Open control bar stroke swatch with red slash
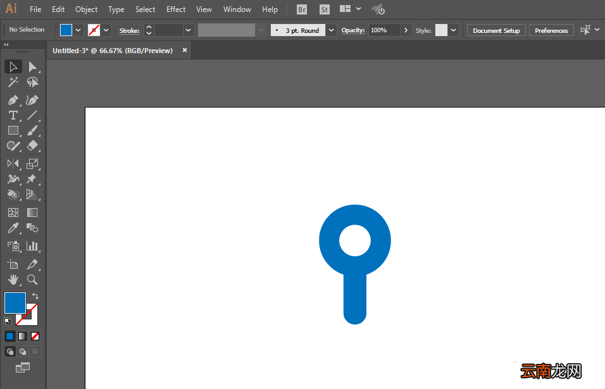The image size is (605, 389). (x=94, y=30)
